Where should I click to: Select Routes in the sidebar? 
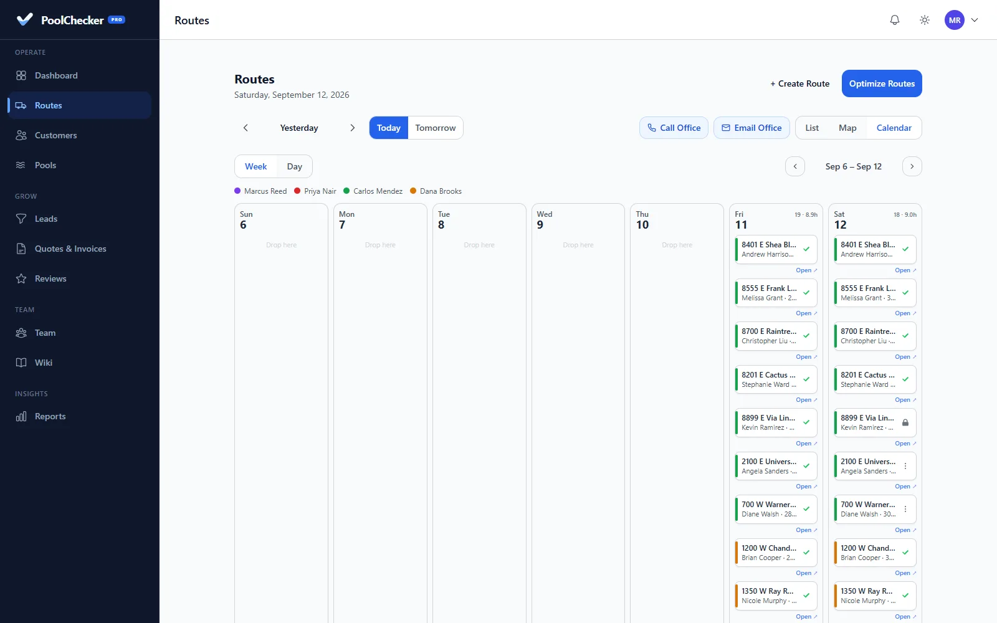tap(80, 105)
